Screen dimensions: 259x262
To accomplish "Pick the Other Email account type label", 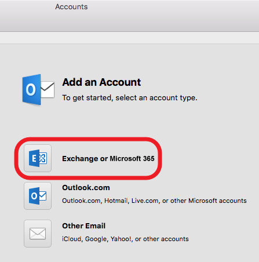I will pos(83,225).
